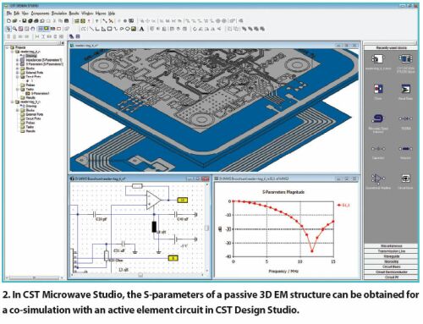Select the rectangle drawing tool
423x324 pixels.
tap(110, 29)
